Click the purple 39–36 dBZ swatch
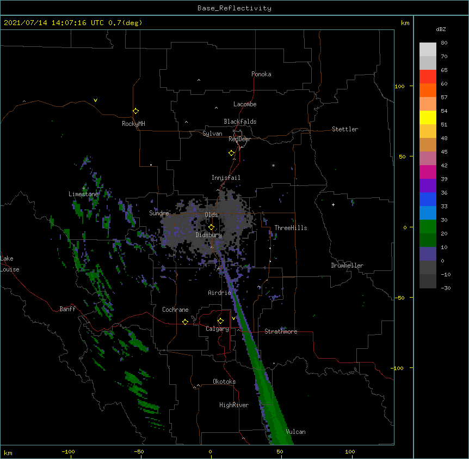469x459 pixels. [428, 186]
